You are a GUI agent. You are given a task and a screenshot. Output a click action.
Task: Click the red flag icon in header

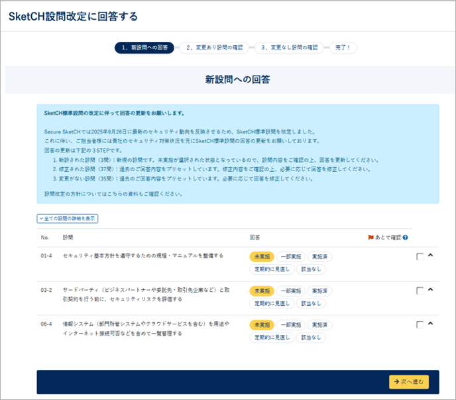pyautogui.click(x=370, y=237)
